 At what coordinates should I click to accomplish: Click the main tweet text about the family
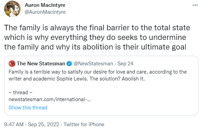(97, 37)
